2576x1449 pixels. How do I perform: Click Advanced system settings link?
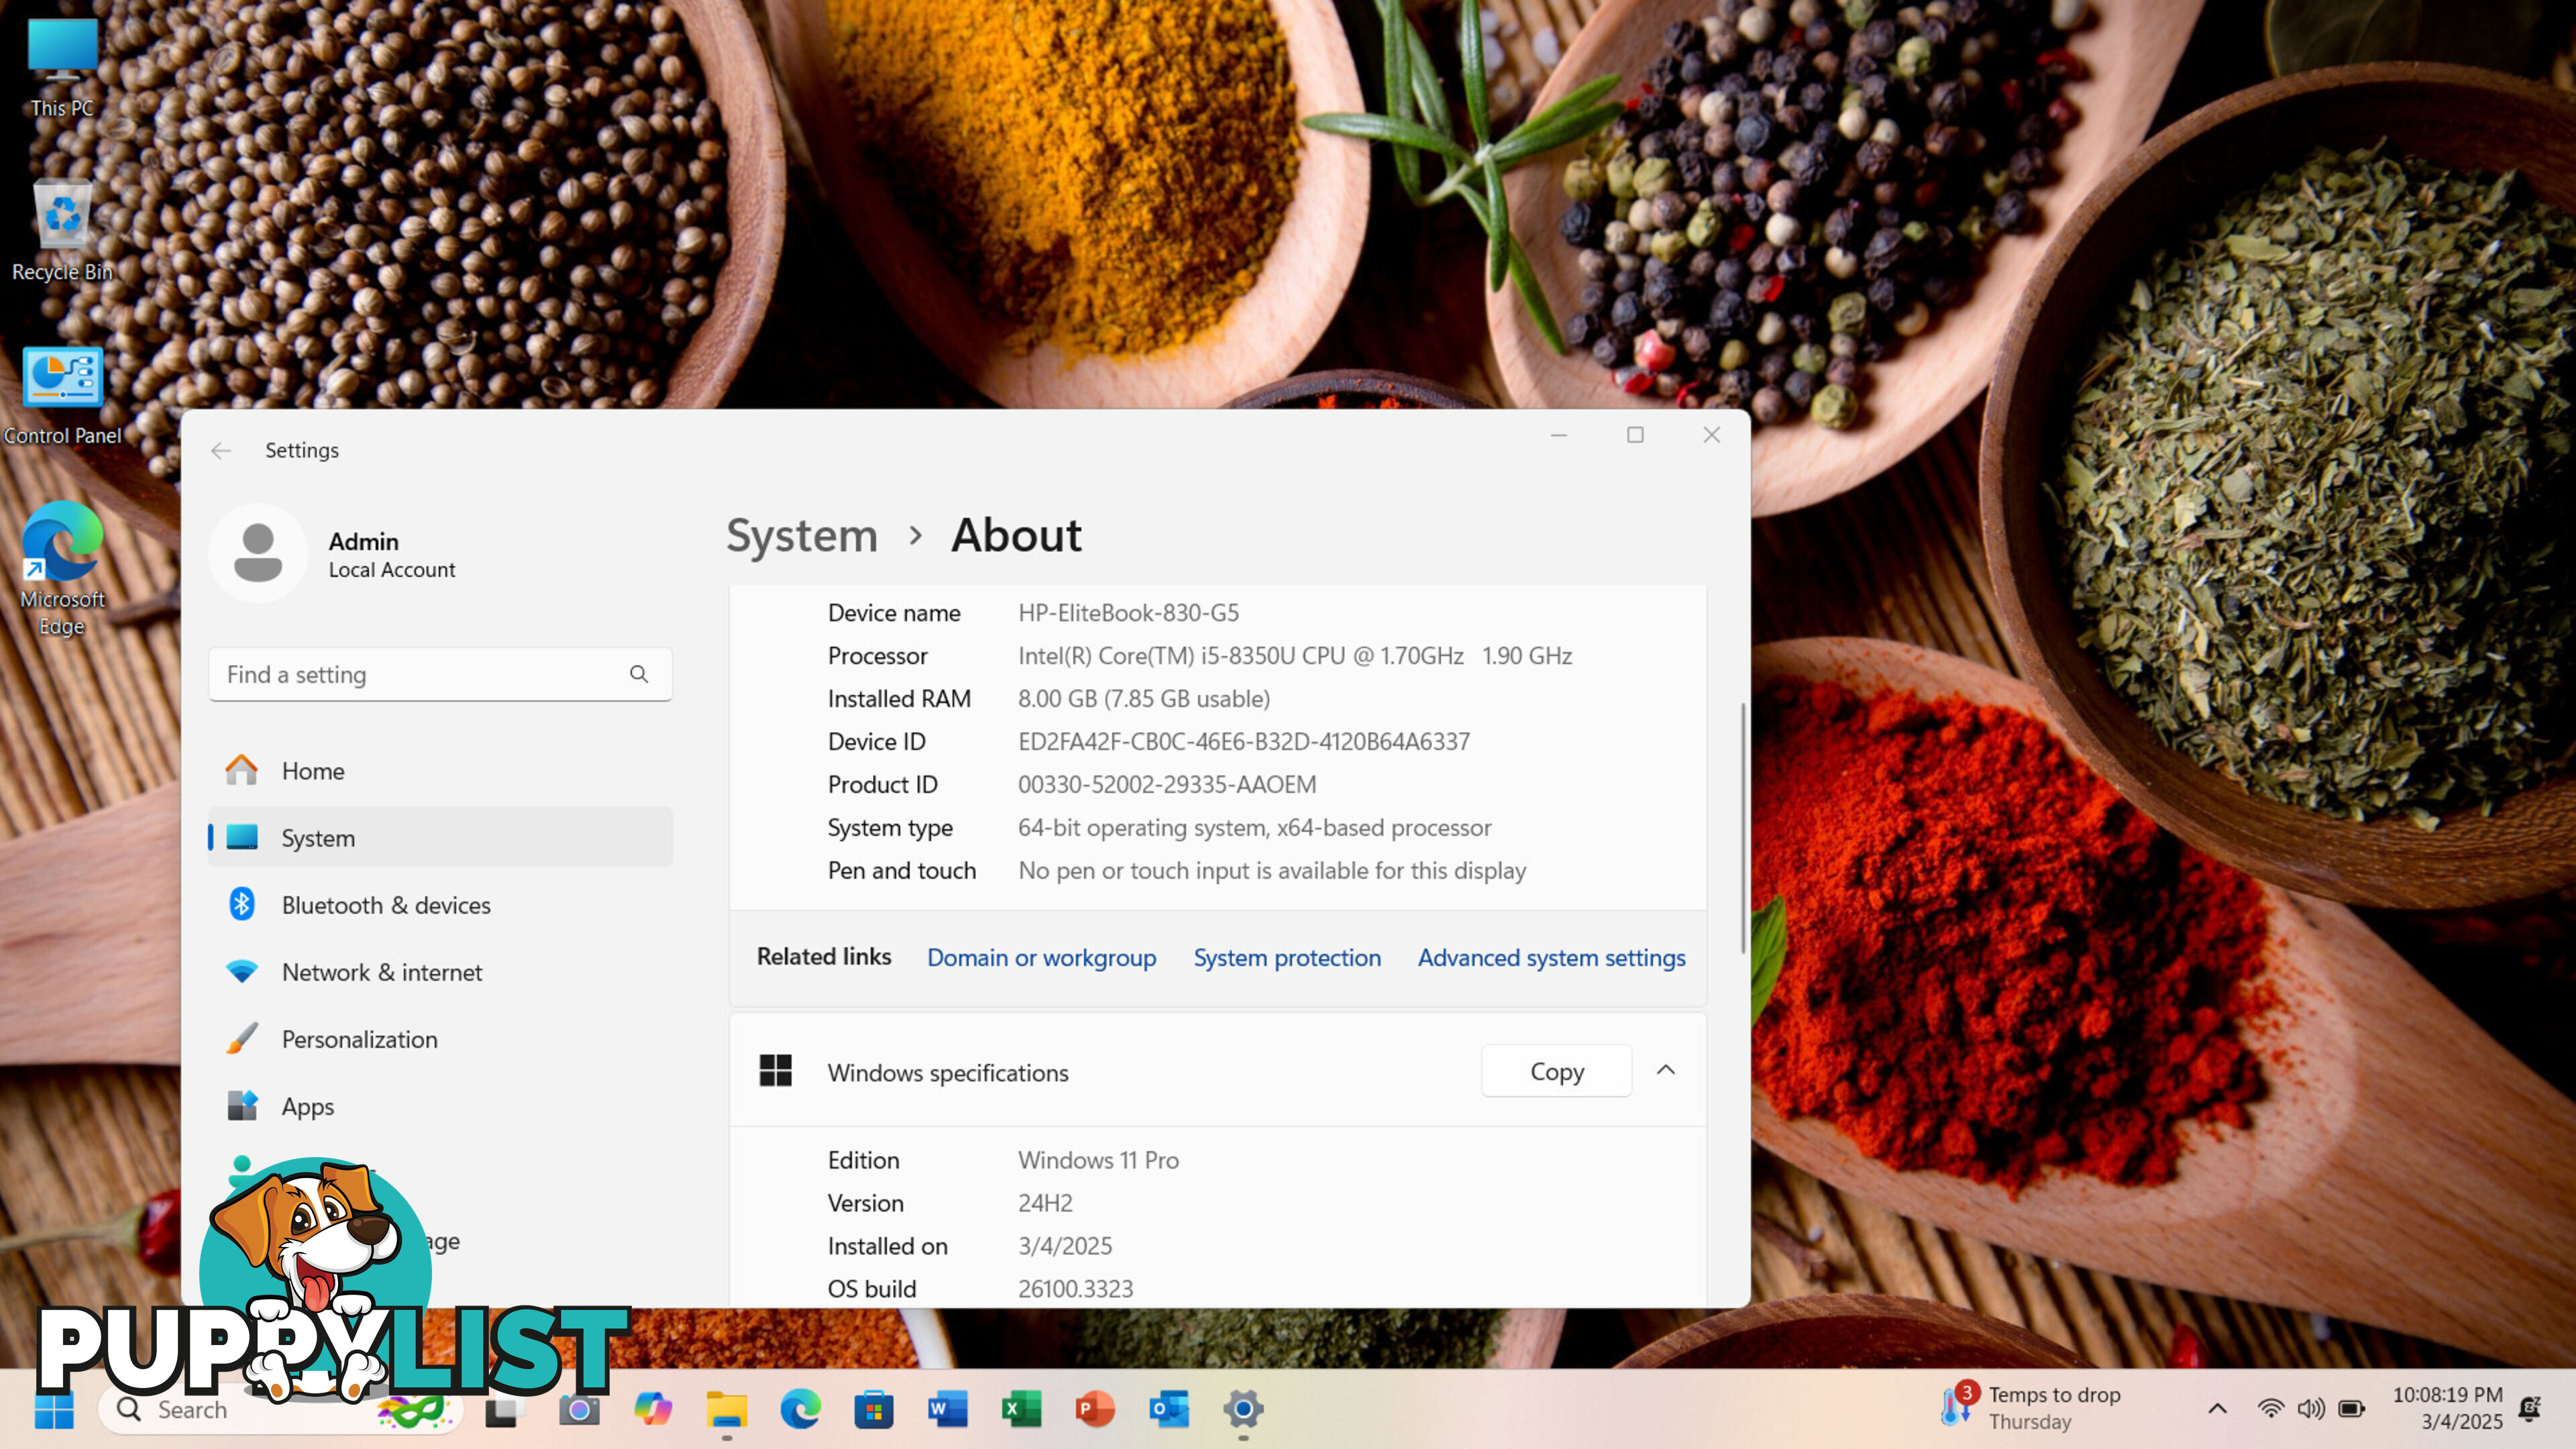coord(1552,957)
